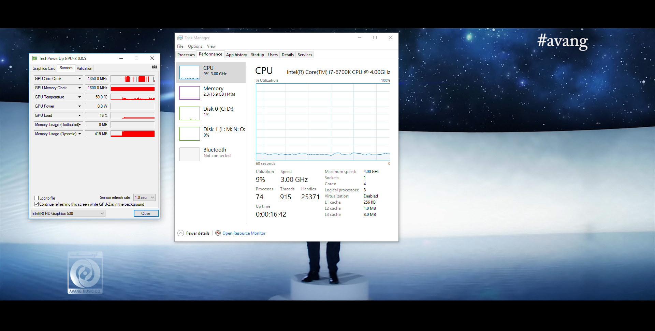
Task: Switch to the Startup tab
Action: tap(258, 55)
